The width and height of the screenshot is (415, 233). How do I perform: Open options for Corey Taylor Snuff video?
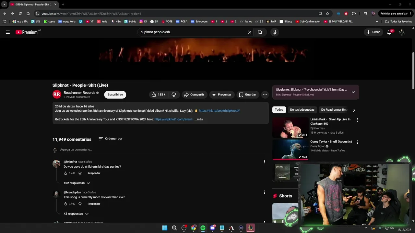[358, 142]
